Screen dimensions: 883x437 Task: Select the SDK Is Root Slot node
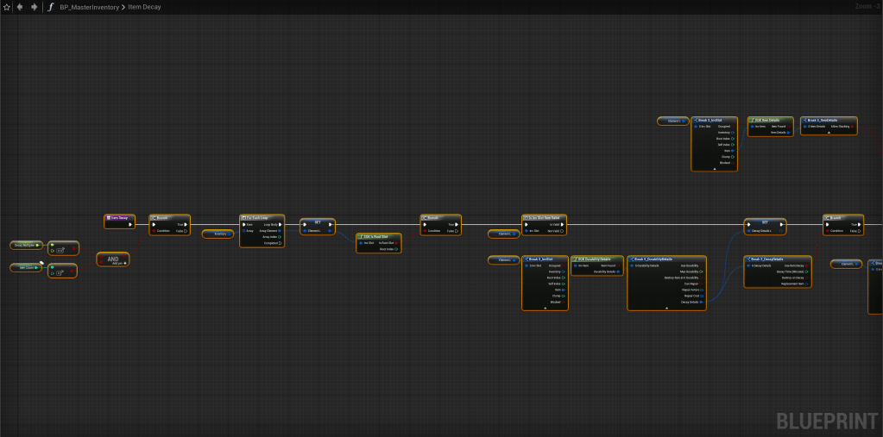point(378,237)
